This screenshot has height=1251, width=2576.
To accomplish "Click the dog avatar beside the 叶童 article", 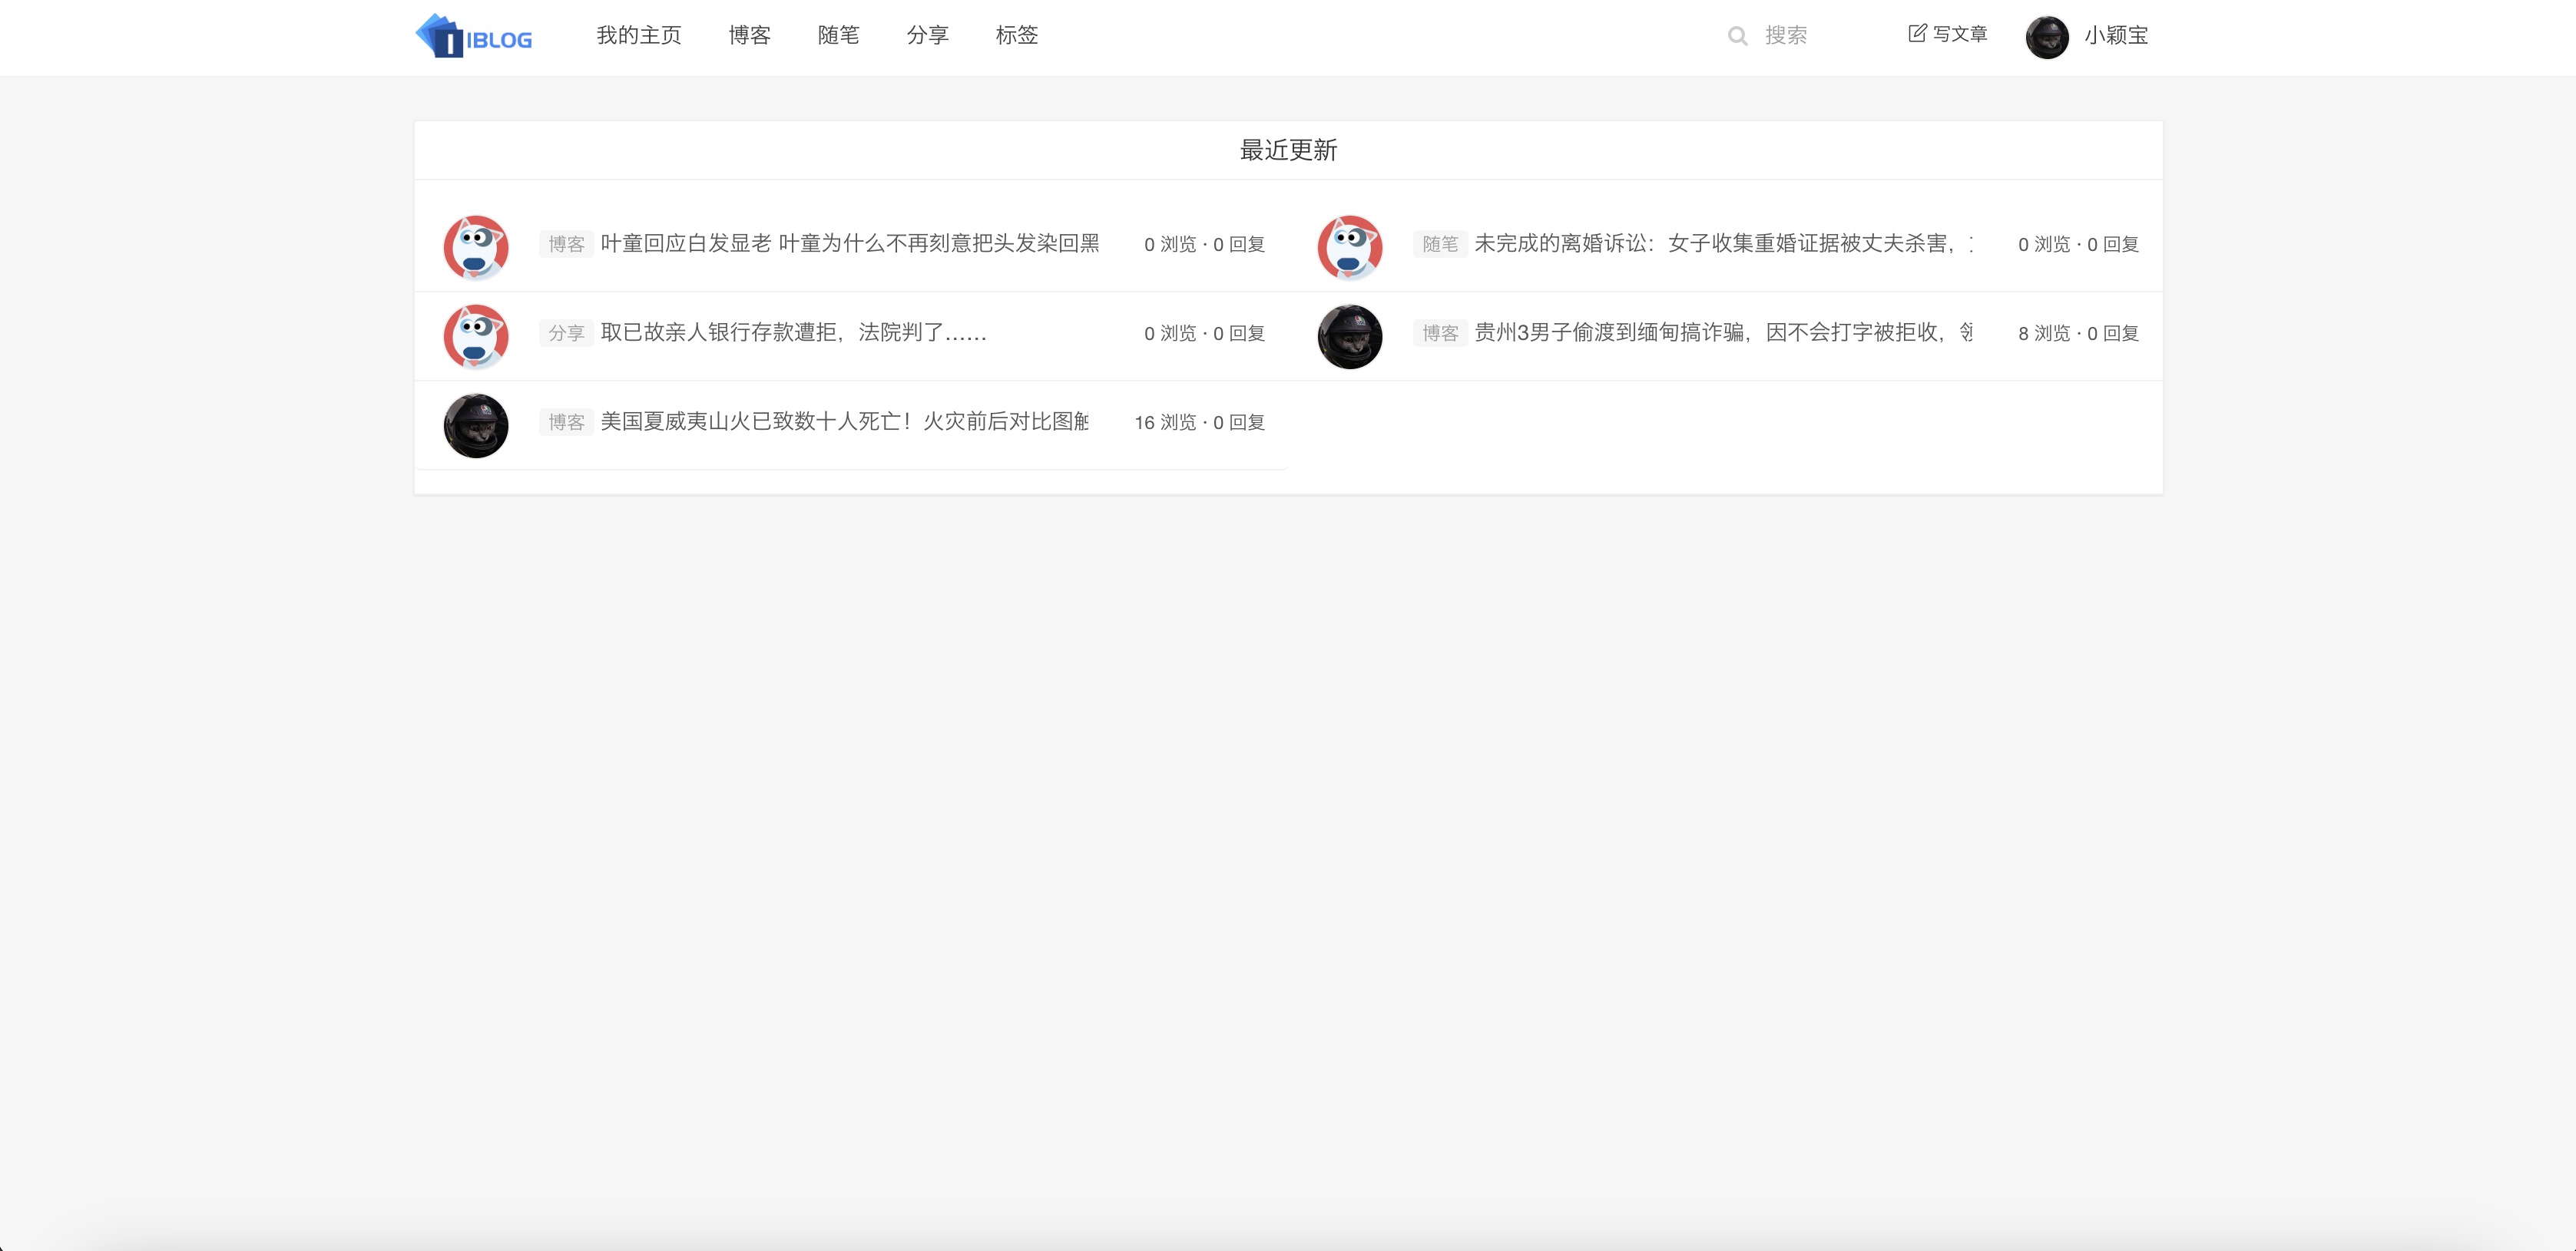I will pos(476,246).
